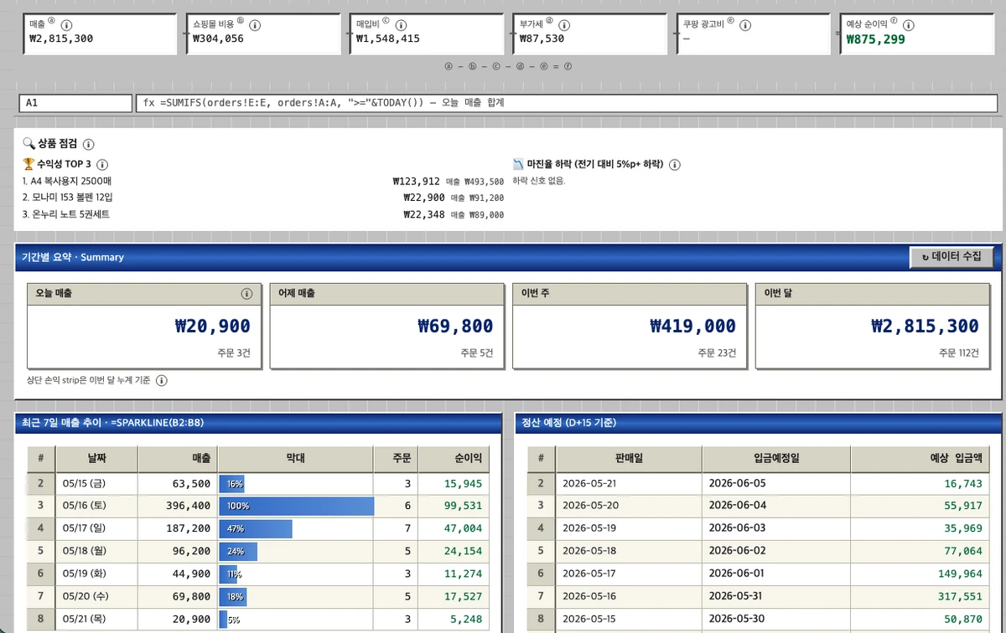Select product row 온누리 노트 5권세트
Viewport: 1006px width, 633px height.
click(263, 214)
